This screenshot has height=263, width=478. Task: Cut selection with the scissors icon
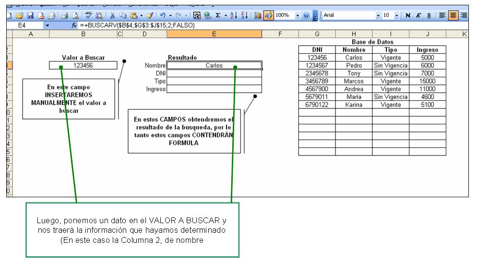point(112,15)
